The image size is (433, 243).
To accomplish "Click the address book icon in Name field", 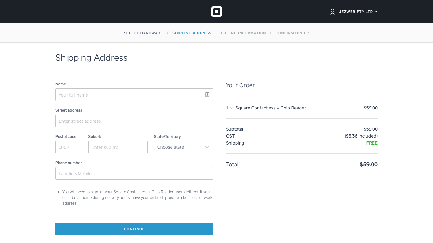I will tap(207, 94).
